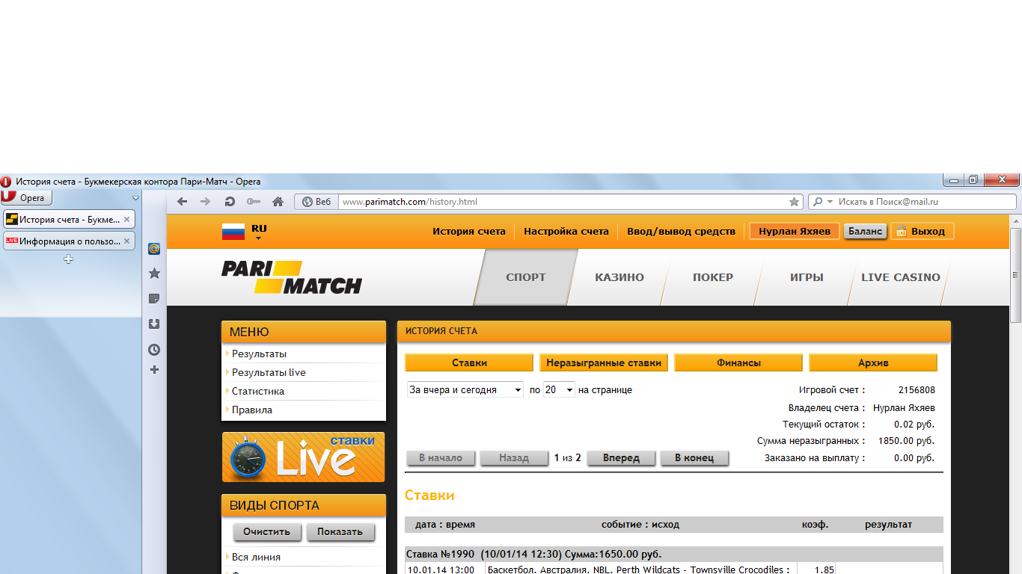Open the Финансы history tab
Viewport: 1022px width, 574px height.
tap(738, 362)
